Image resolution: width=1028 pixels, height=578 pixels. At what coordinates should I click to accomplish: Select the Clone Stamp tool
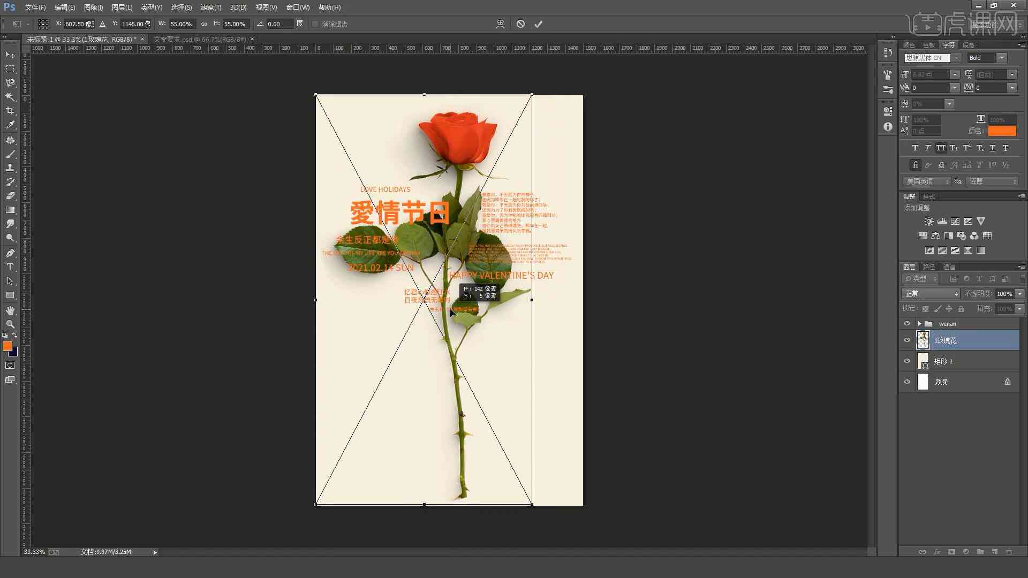pos(10,168)
